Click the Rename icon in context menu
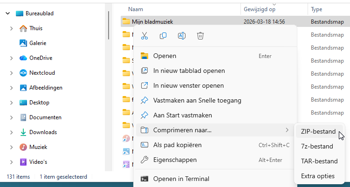350x187 pixels. click(x=182, y=36)
